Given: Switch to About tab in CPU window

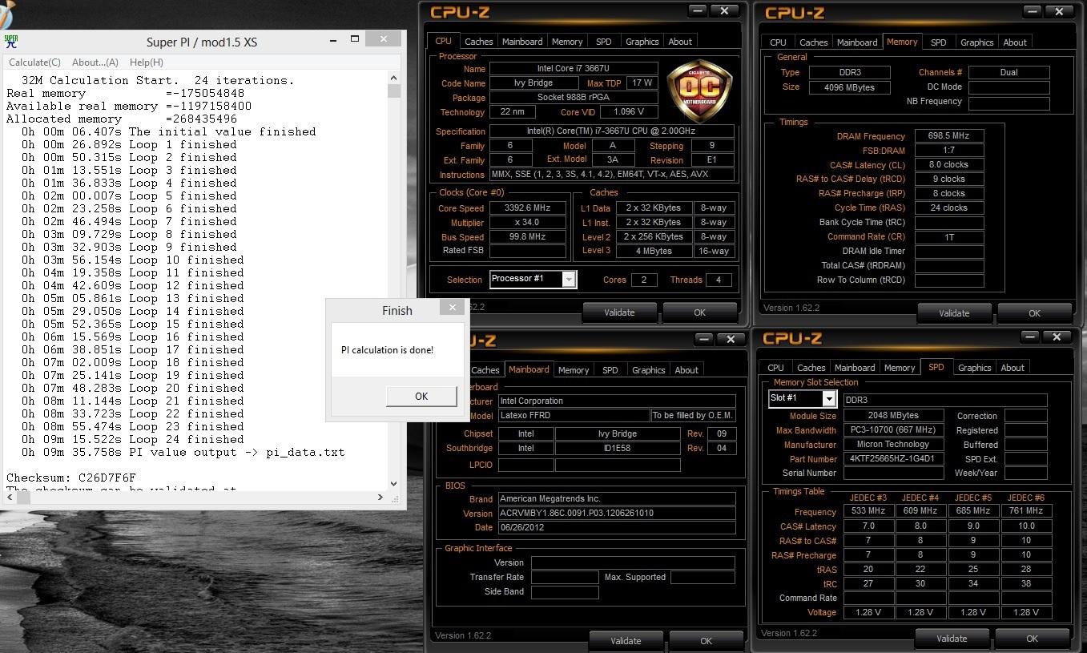Looking at the screenshot, I should tap(680, 42).
